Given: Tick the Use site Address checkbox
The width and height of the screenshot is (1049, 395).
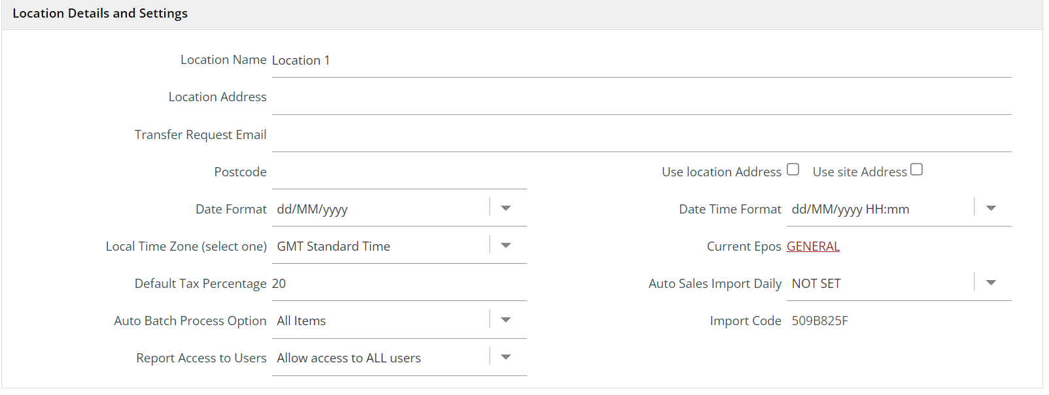Looking at the screenshot, I should 916,170.
